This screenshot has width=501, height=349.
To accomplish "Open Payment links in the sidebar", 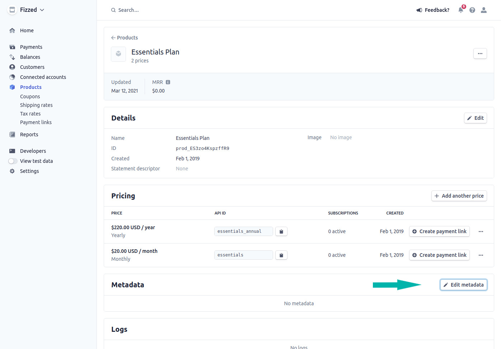I will click(x=36, y=122).
